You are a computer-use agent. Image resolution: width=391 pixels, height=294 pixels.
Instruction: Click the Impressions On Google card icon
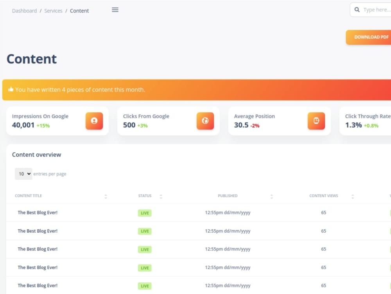click(x=94, y=121)
